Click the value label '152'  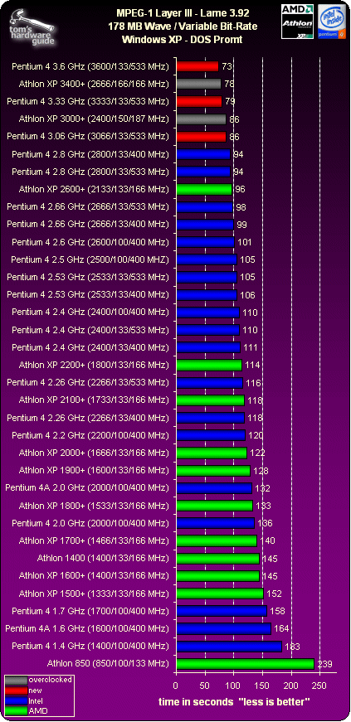(x=274, y=594)
